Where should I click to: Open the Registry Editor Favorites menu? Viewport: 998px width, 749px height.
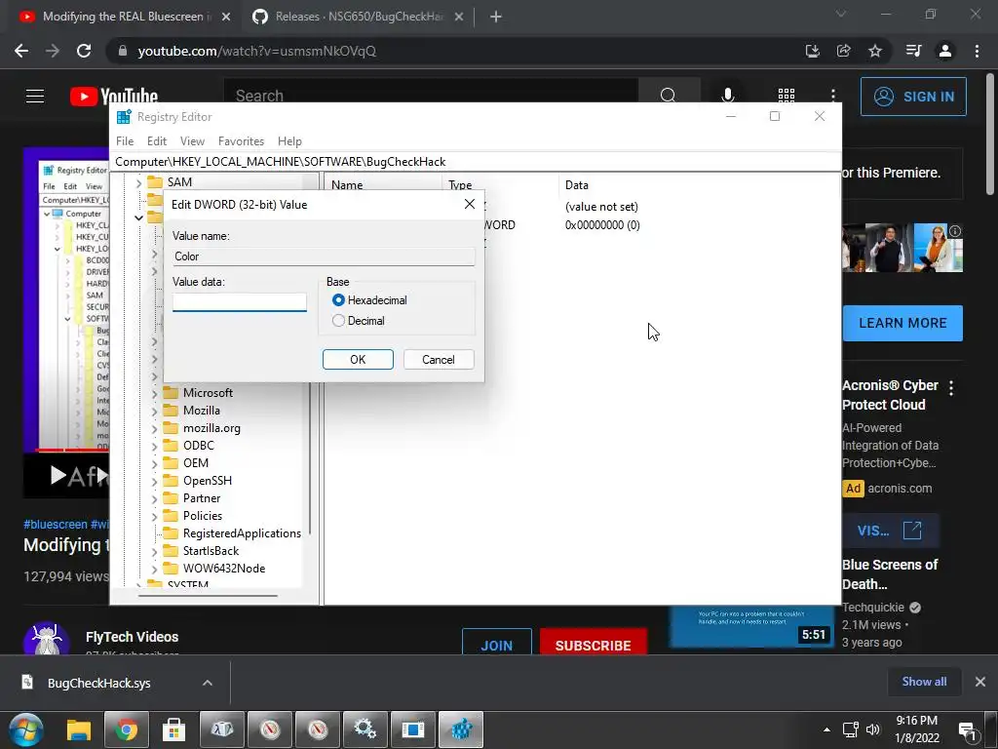point(241,140)
